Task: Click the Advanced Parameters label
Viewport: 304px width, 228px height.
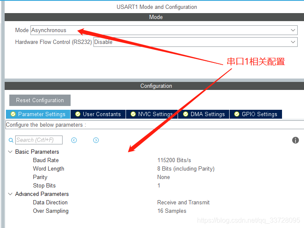Action: pos(42,194)
